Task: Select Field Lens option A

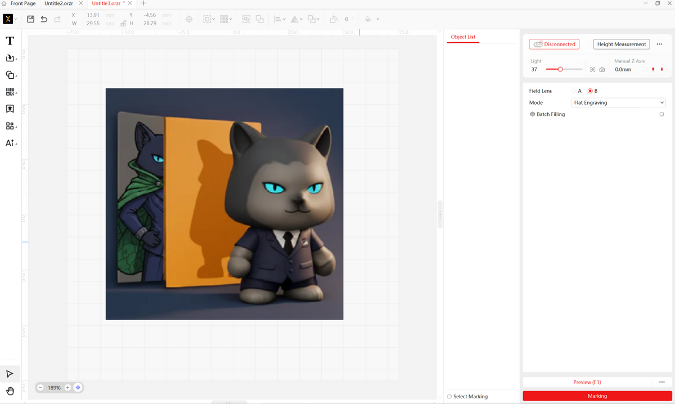Action: point(574,91)
